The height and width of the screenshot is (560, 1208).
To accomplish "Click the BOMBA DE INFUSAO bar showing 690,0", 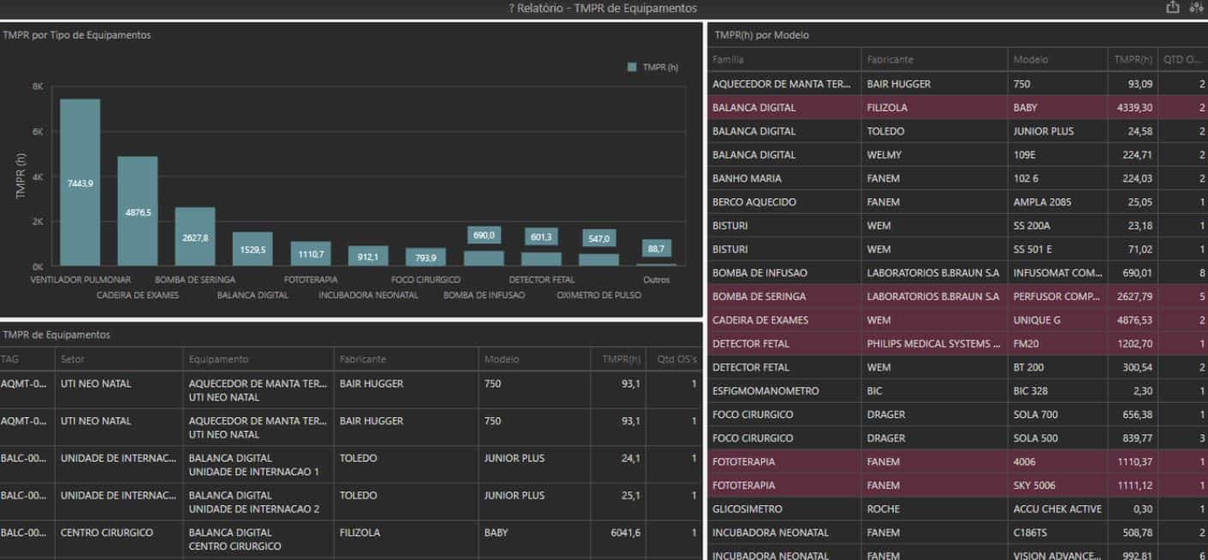I will (x=482, y=248).
